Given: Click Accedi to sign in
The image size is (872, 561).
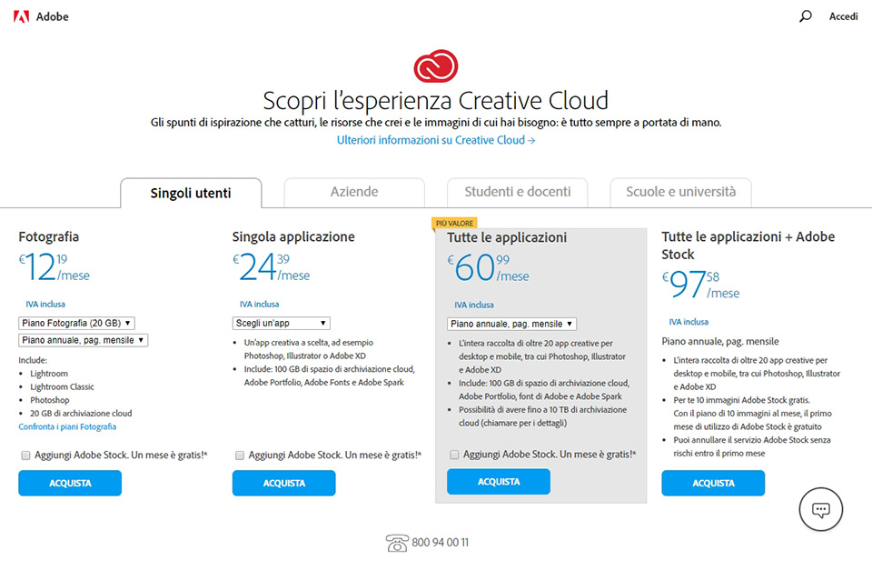Looking at the screenshot, I should (x=843, y=16).
